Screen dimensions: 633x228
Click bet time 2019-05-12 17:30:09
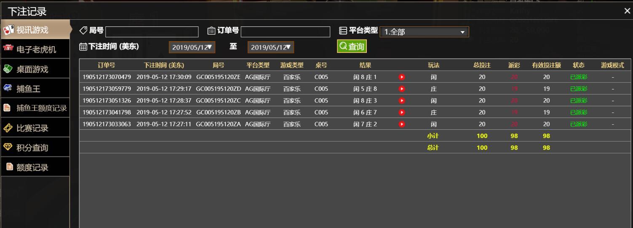click(164, 77)
